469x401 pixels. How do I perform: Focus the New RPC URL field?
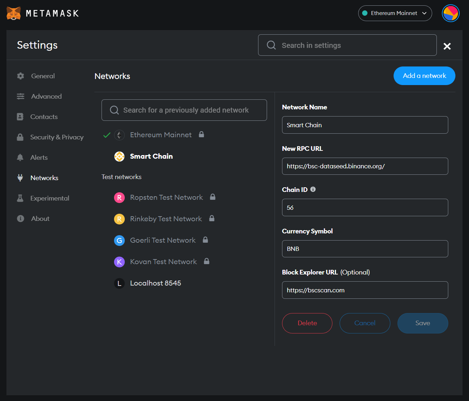365,166
